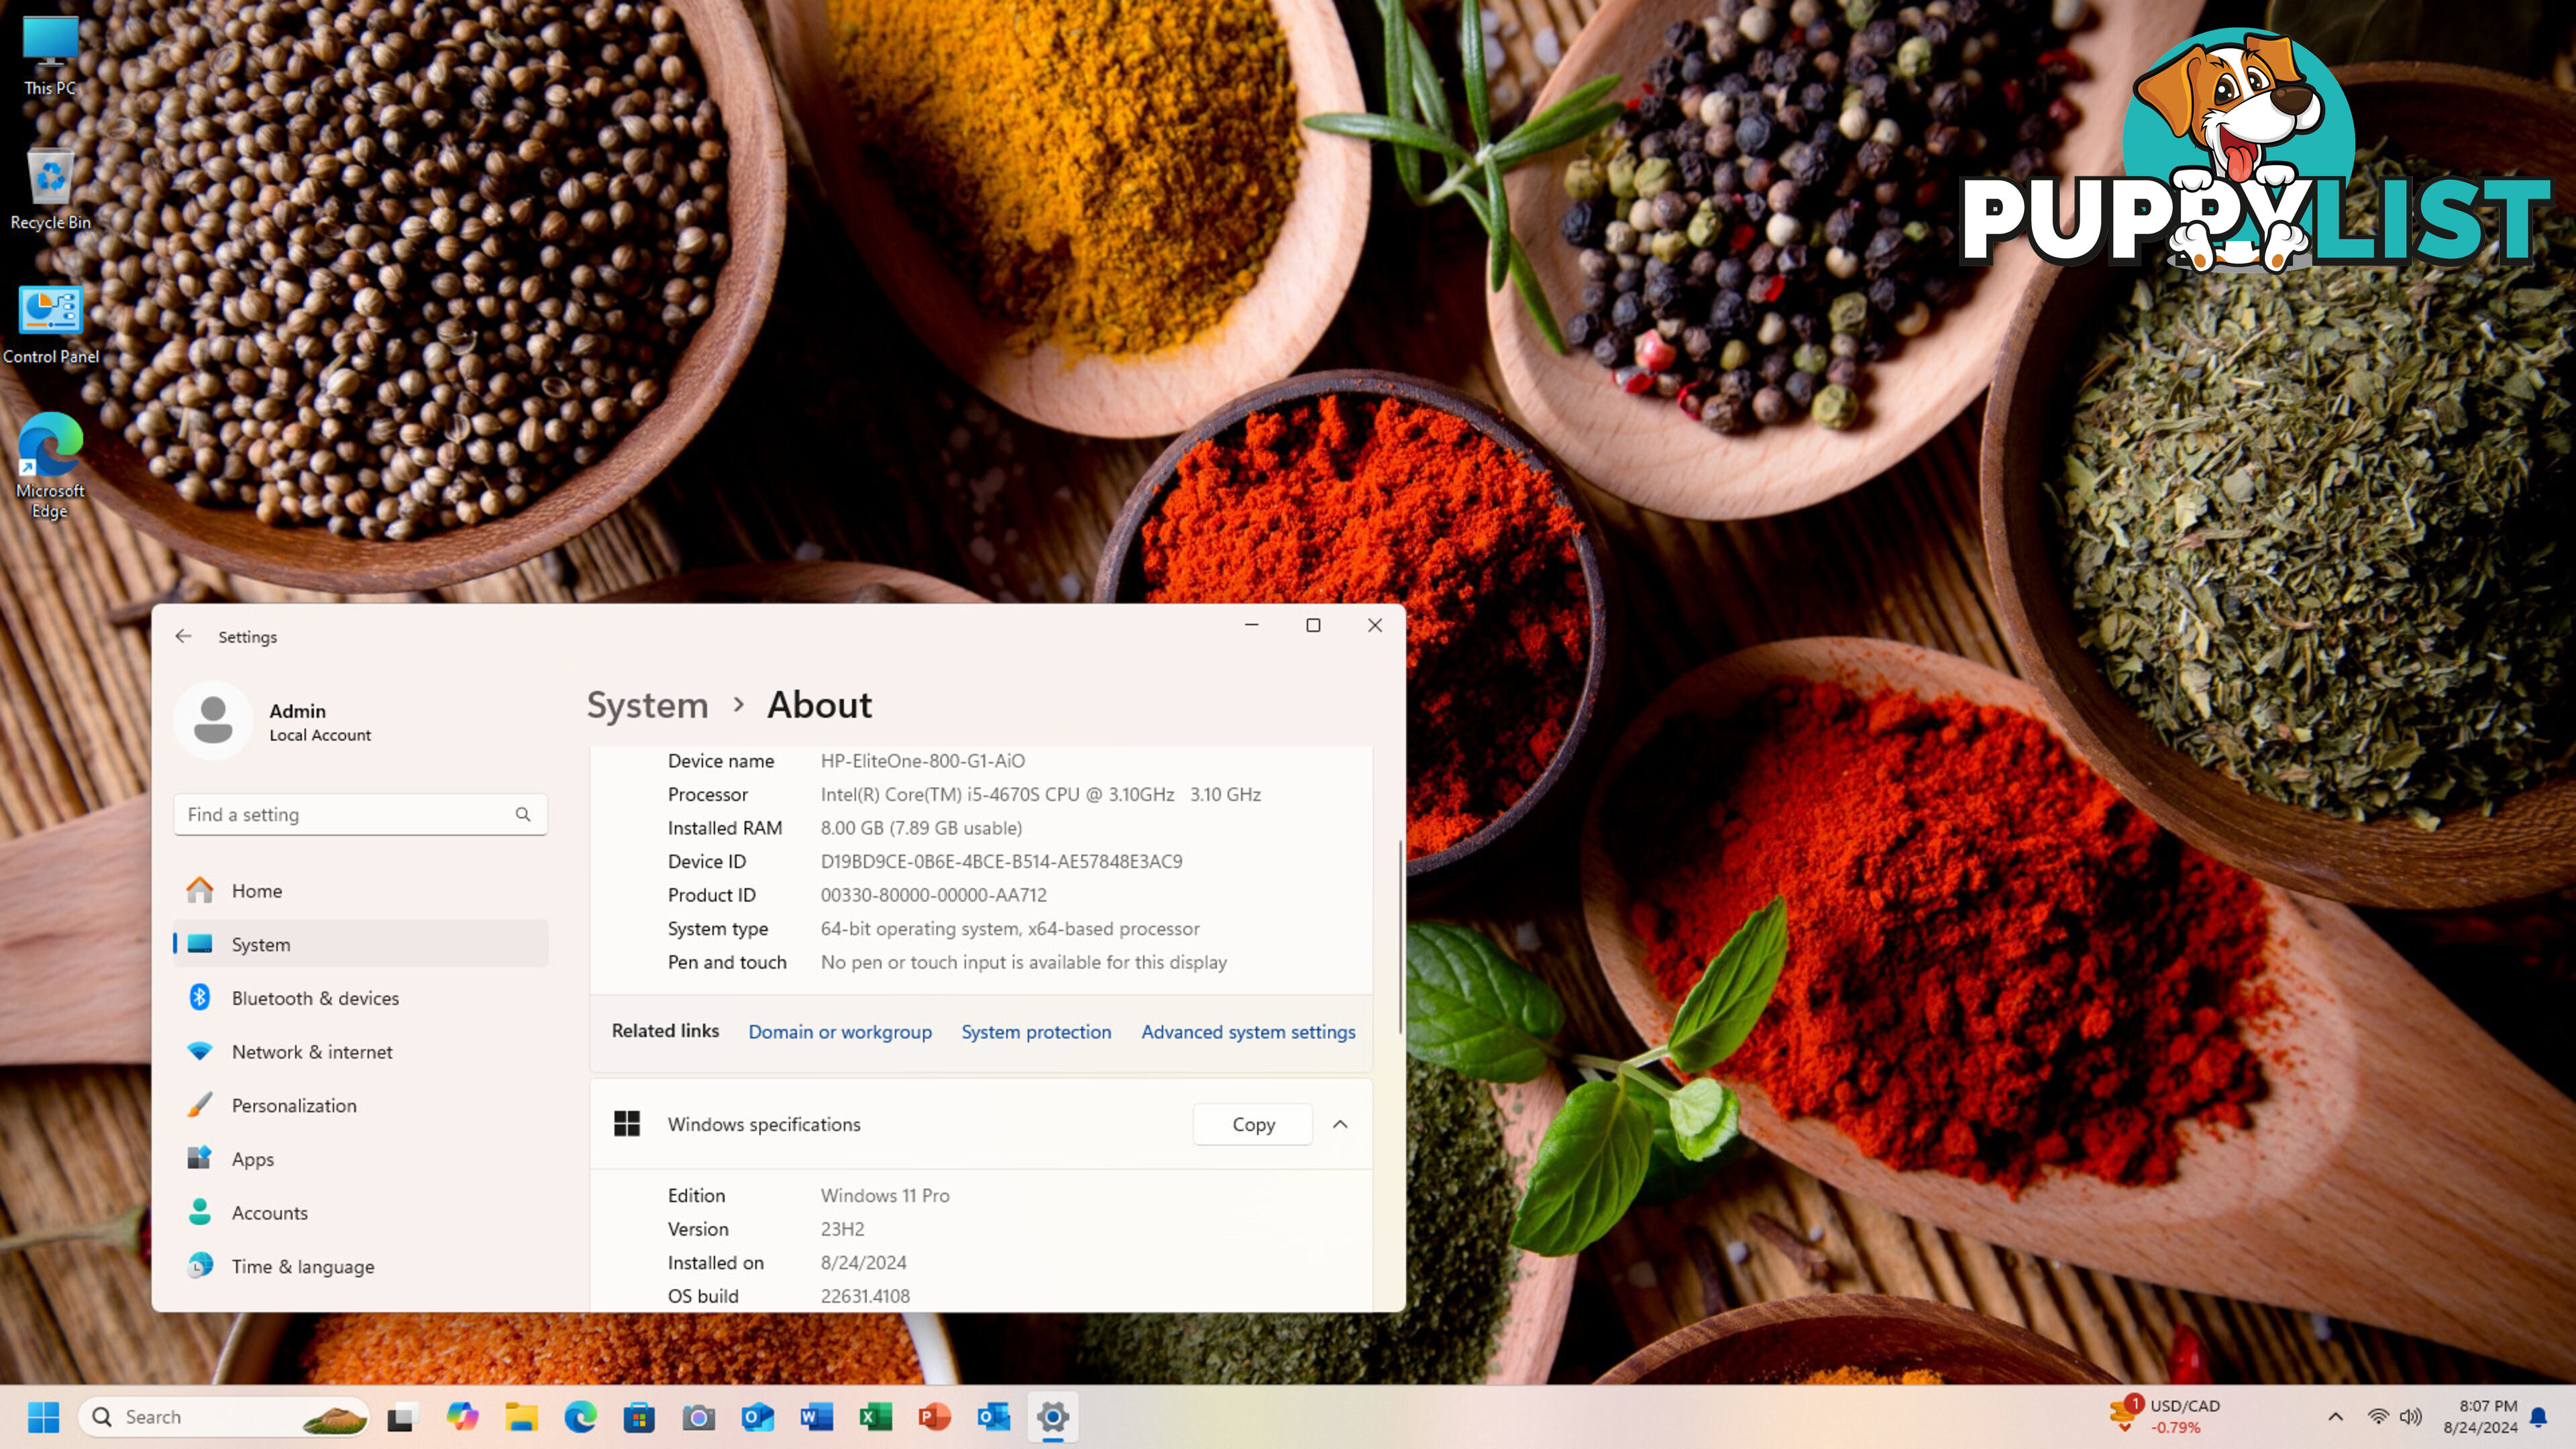Close the Settings window
This screenshot has width=2576, height=1449.
(1375, 625)
